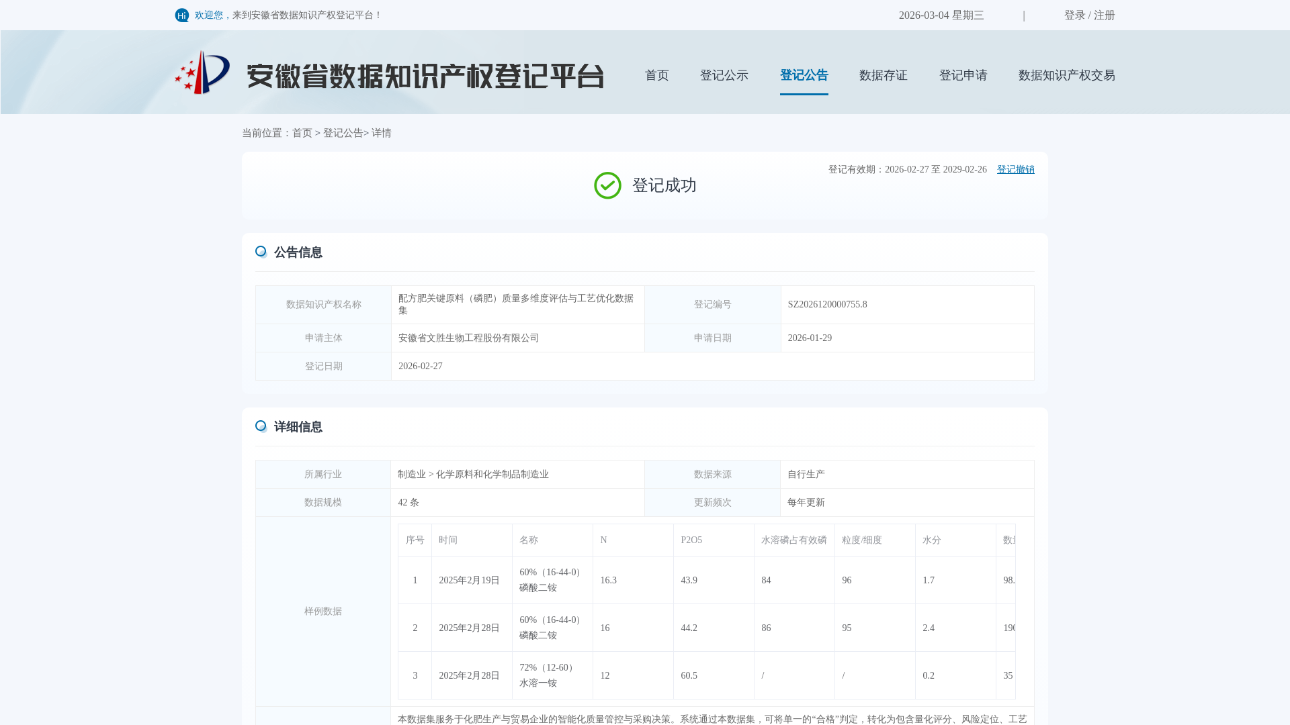
Task: Click the 申请主体 field label
Action: pos(323,338)
